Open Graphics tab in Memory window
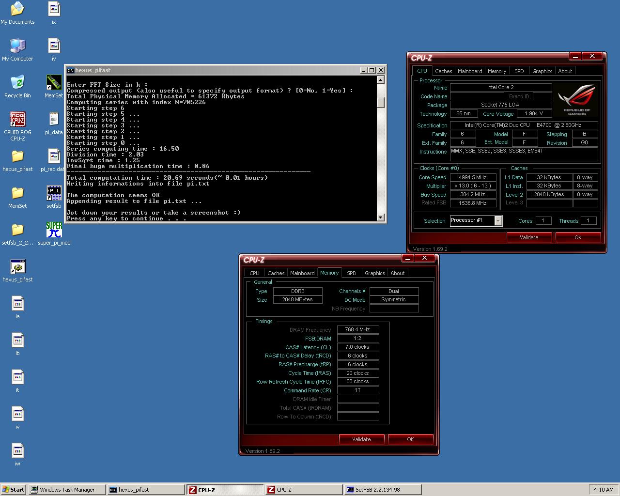The height and width of the screenshot is (496, 620). (374, 273)
